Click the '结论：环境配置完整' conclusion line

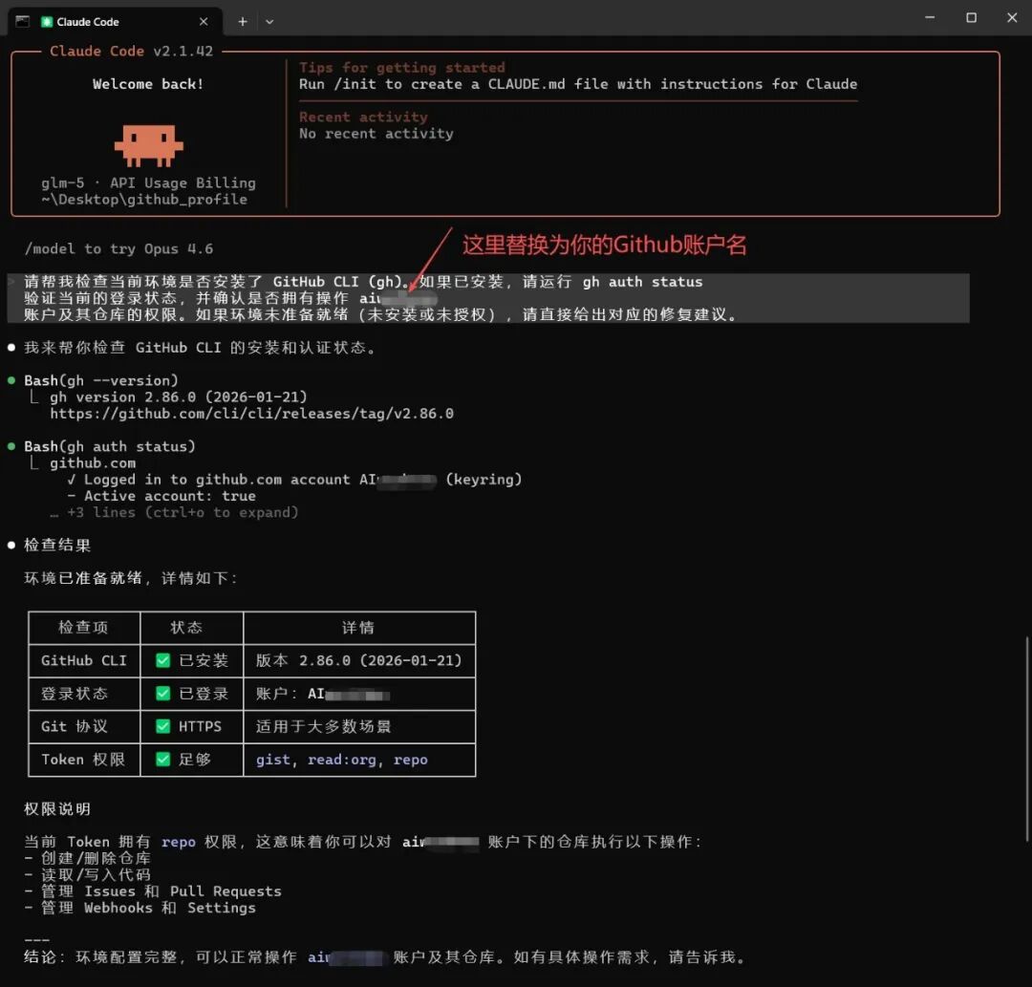pos(385,957)
